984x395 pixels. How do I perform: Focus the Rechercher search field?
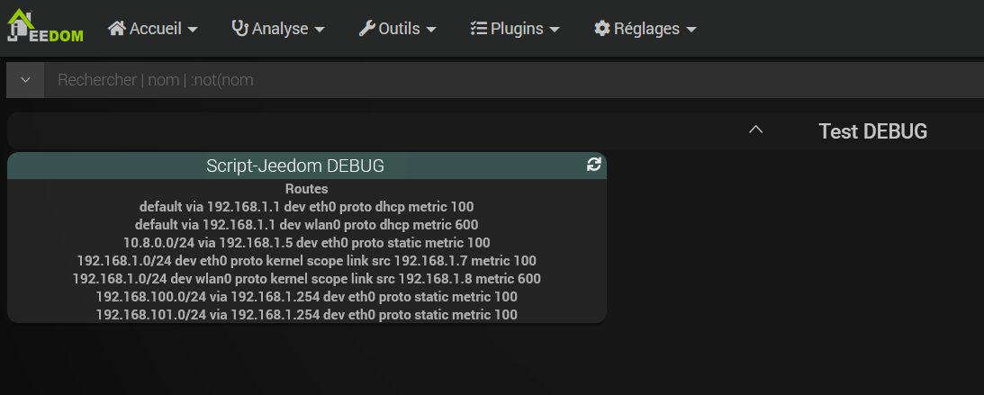(x=513, y=80)
